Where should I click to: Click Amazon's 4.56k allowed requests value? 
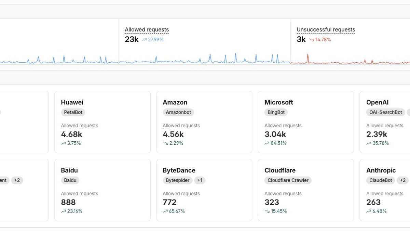[173, 134]
